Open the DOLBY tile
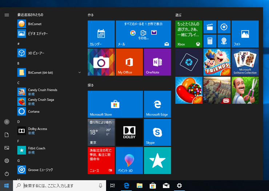Screen dimensions: 269x191 [x=129, y=132]
